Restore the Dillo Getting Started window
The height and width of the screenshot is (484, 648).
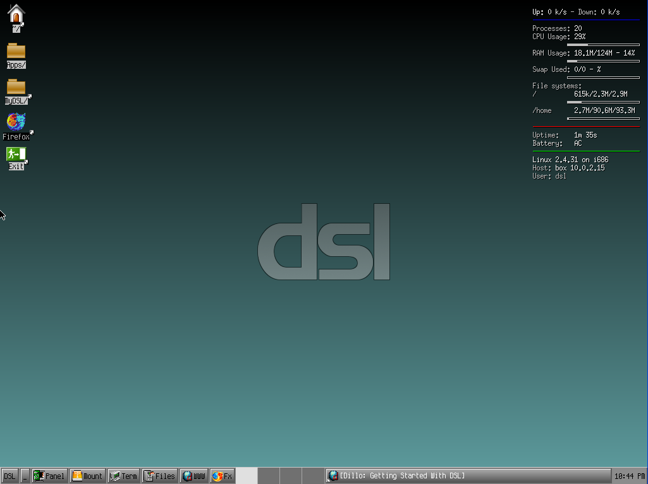tap(468, 476)
